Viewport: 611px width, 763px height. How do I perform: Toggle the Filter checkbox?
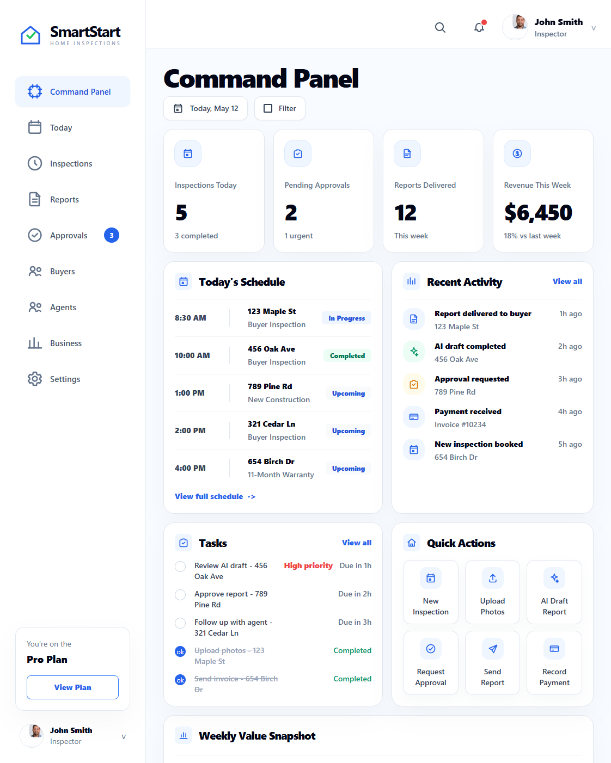pyautogui.click(x=268, y=108)
